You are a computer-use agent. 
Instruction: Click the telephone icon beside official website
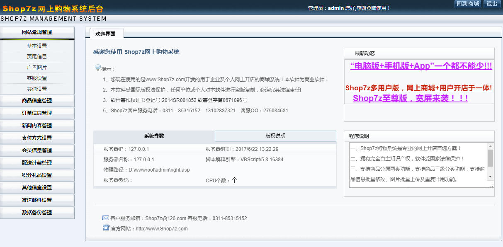[106, 228]
